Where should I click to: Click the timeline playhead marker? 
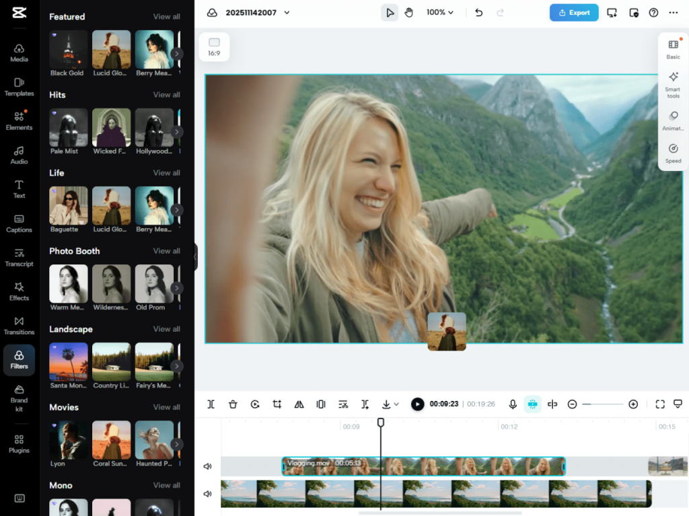click(x=381, y=422)
